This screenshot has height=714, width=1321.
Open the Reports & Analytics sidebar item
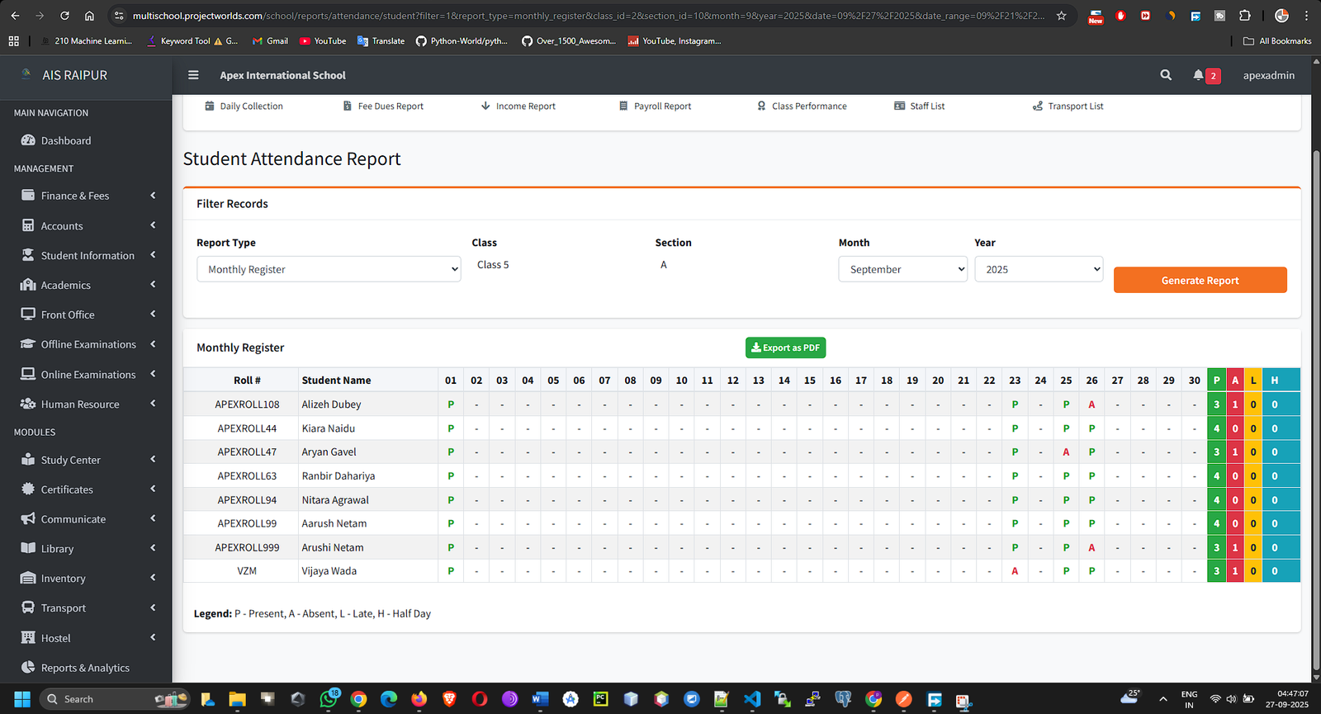(85, 668)
